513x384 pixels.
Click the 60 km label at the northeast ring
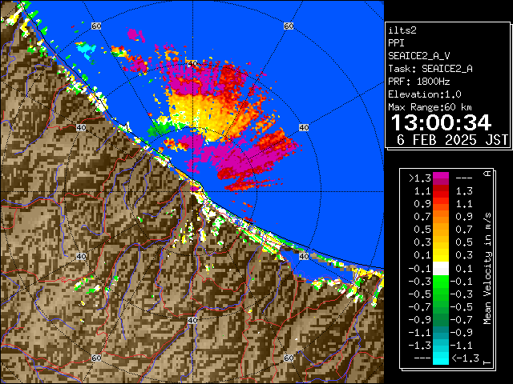(x=289, y=26)
